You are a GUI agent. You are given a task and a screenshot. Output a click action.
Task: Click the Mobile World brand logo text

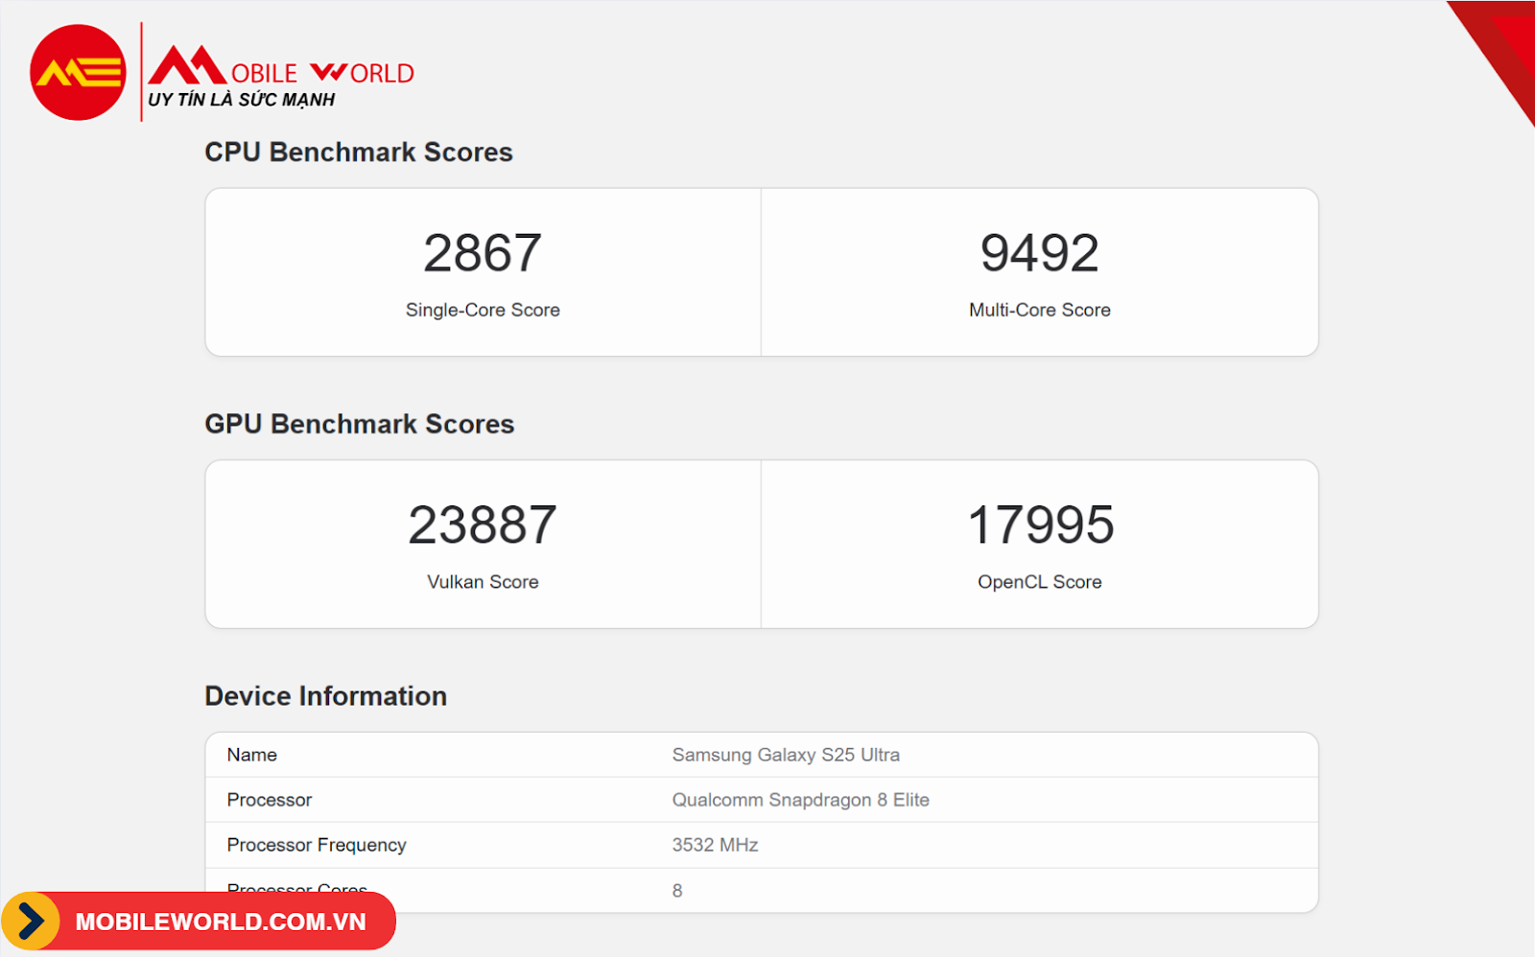point(281,65)
